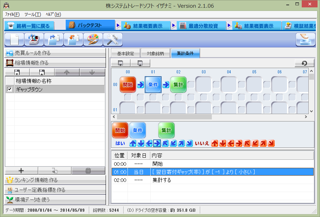Expand 売買ルールを作る section

[55, 53]
